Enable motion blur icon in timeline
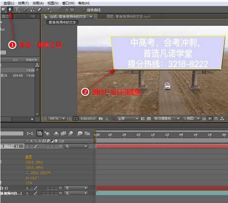228x203 pixels. pyautogui.click(x=71, y=133)
